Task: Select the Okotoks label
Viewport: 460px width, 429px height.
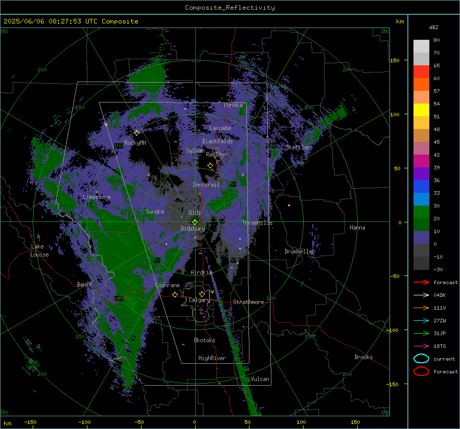Action: (204, 340)
